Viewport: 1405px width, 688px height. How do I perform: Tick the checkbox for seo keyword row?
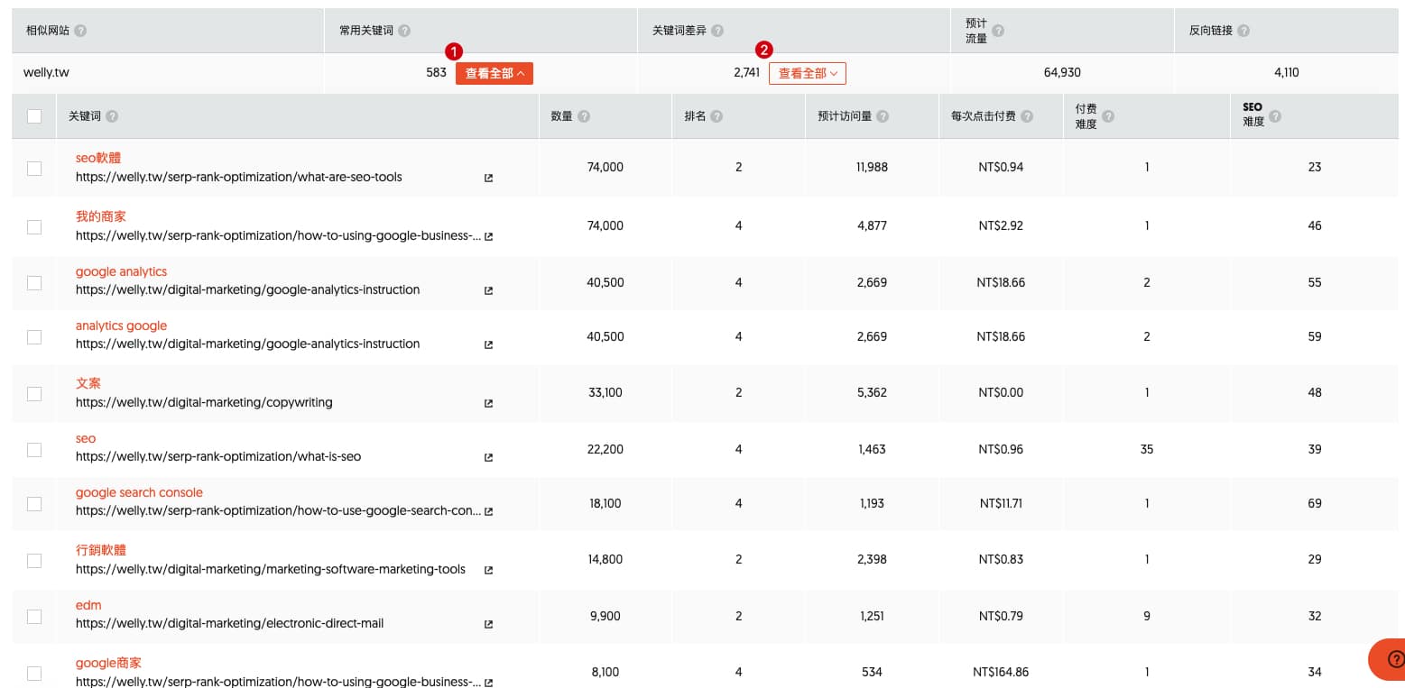(34, 449)
